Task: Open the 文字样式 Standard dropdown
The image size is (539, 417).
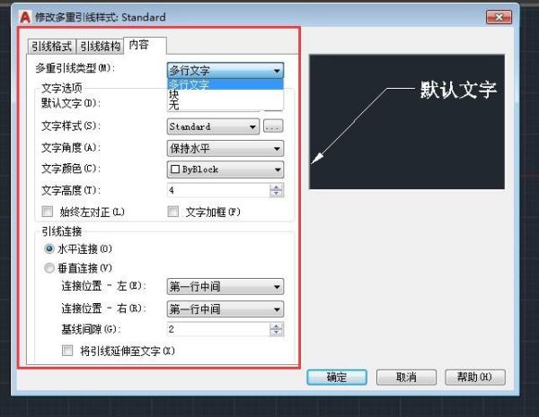Action: [x=213, y=126]
